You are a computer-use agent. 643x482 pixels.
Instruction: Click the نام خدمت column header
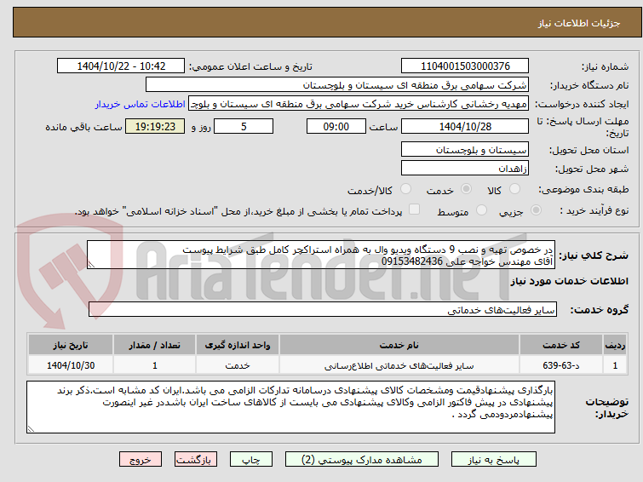[399, 345]
